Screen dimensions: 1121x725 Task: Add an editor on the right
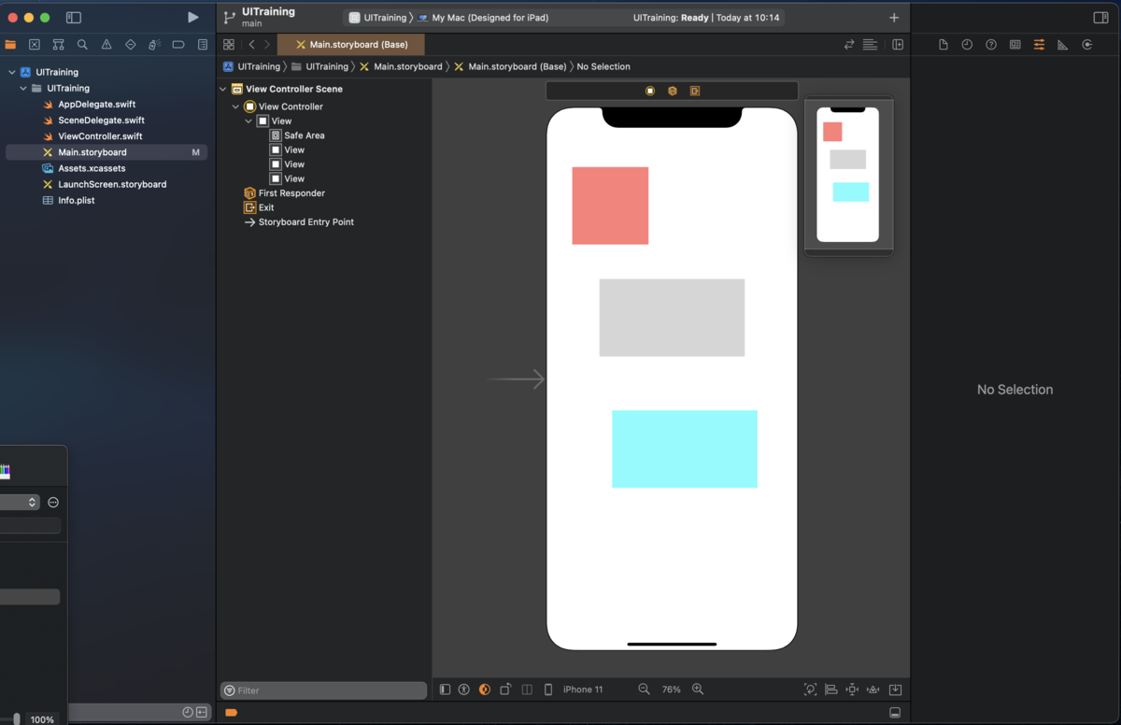coord(898,45)
